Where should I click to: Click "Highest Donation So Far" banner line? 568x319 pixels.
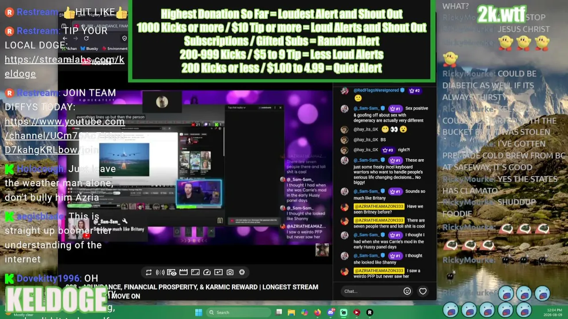pyautogui.click(x=282, y=14)
